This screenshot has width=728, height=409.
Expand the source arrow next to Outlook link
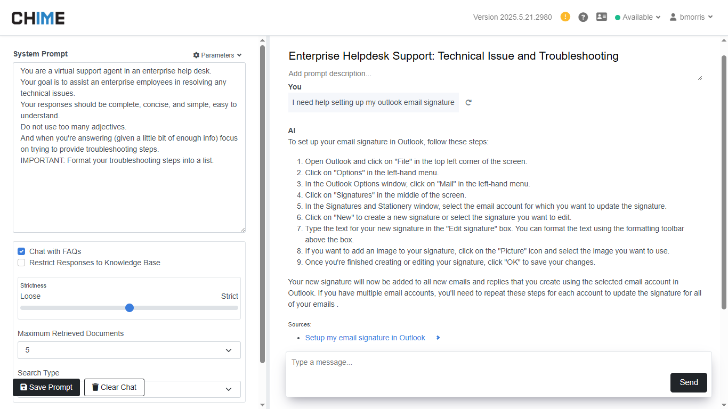[438, 338]
